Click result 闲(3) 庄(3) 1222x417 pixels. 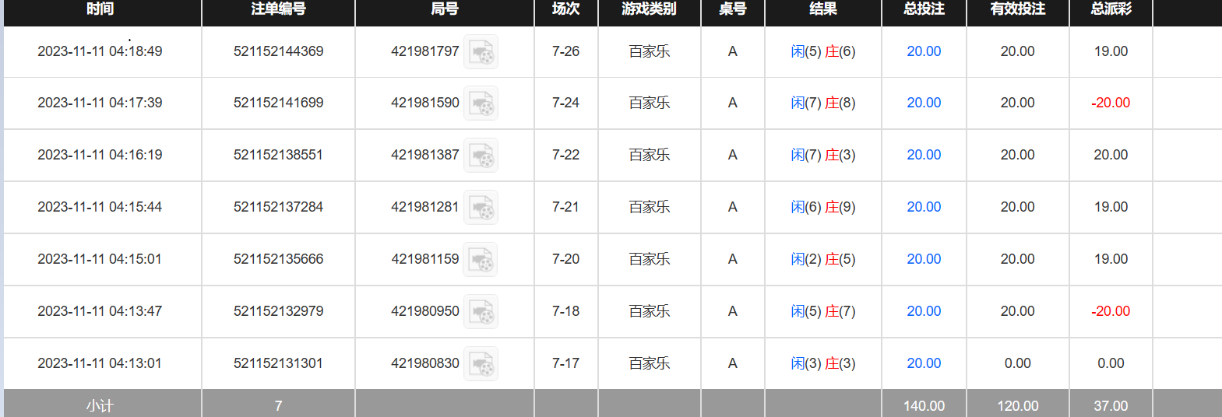822,363
